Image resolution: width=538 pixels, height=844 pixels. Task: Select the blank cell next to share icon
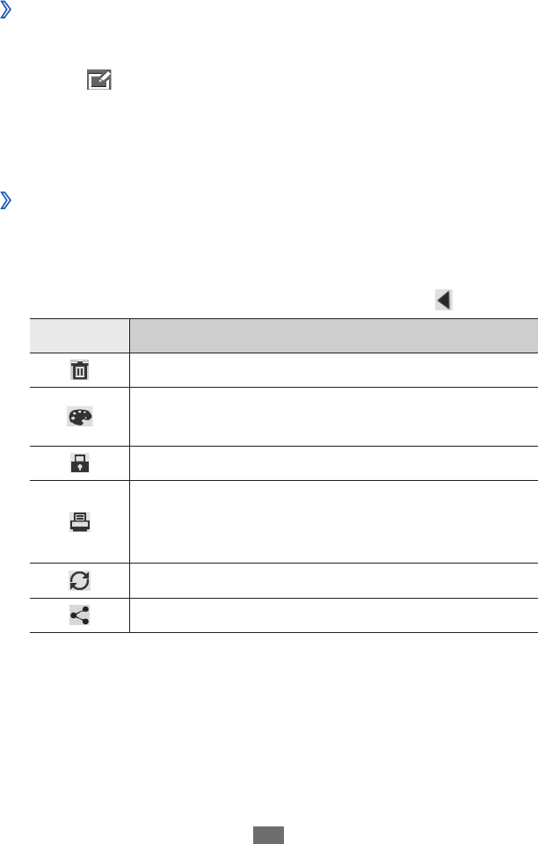coord(333,615)
